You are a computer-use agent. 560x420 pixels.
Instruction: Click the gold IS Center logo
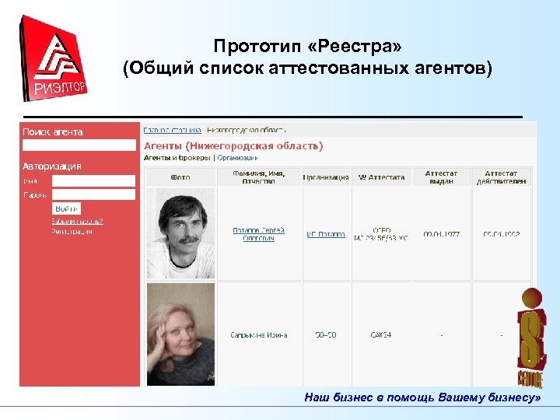point(531,338)
